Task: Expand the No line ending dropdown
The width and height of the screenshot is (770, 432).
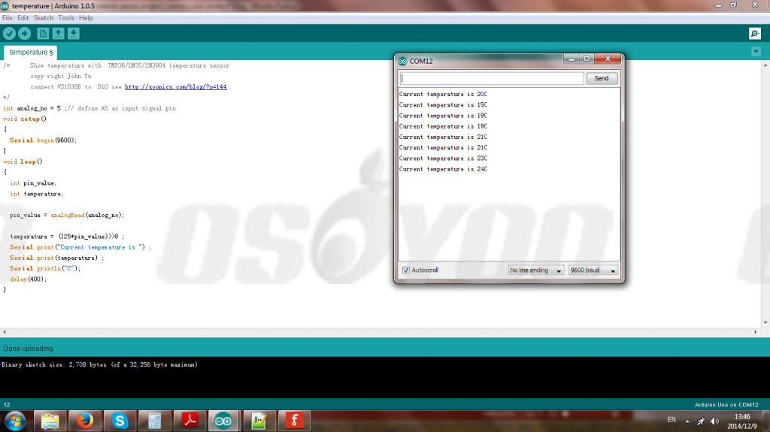Action: point(535,270)
